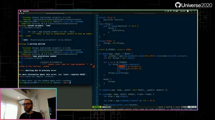Click the presenter webcam thumbnail
This screenshot has width=215, height=120.
[x=28, y=104]
